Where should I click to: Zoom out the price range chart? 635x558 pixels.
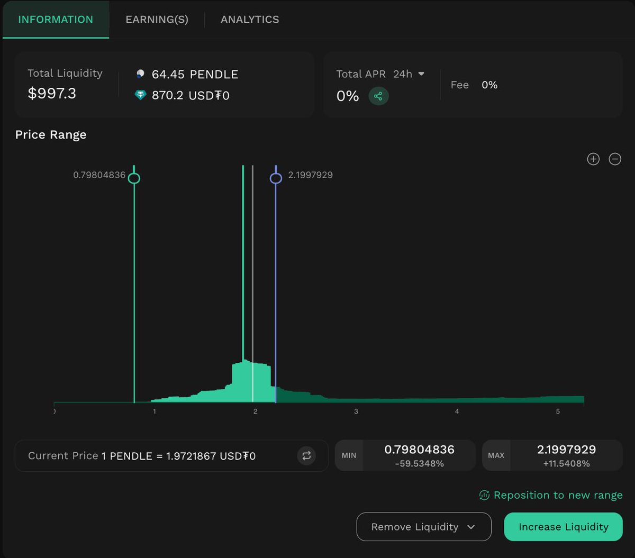615,159
